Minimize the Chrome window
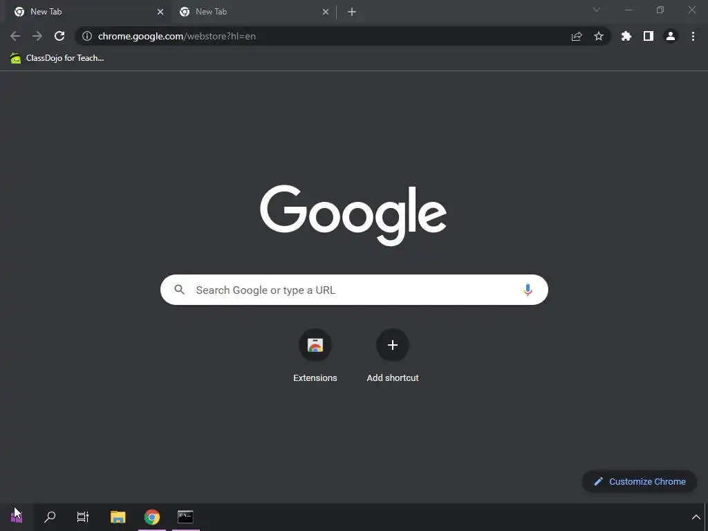 [628, 10]
